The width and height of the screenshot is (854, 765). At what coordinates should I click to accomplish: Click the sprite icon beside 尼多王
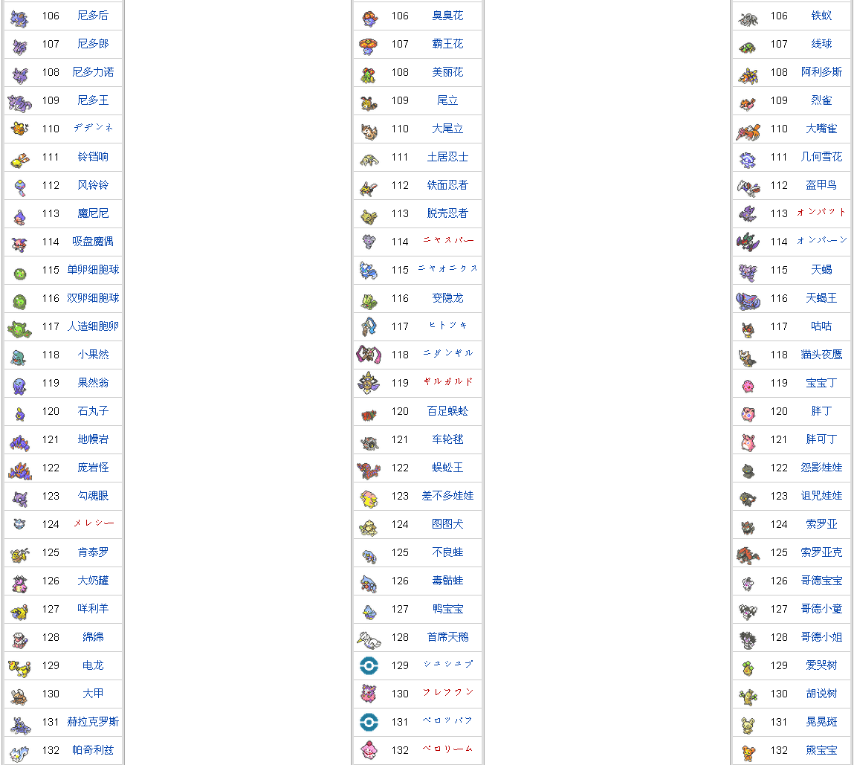(x=19, y=101)
